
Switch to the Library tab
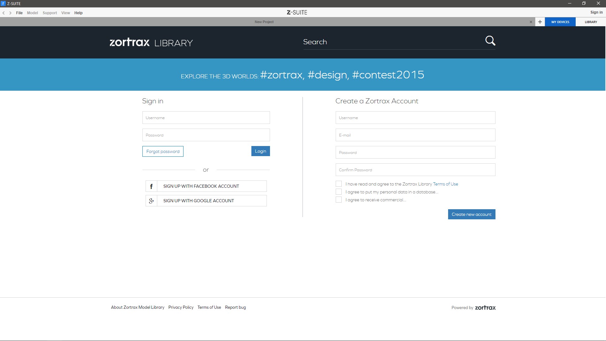coord(591,22)
